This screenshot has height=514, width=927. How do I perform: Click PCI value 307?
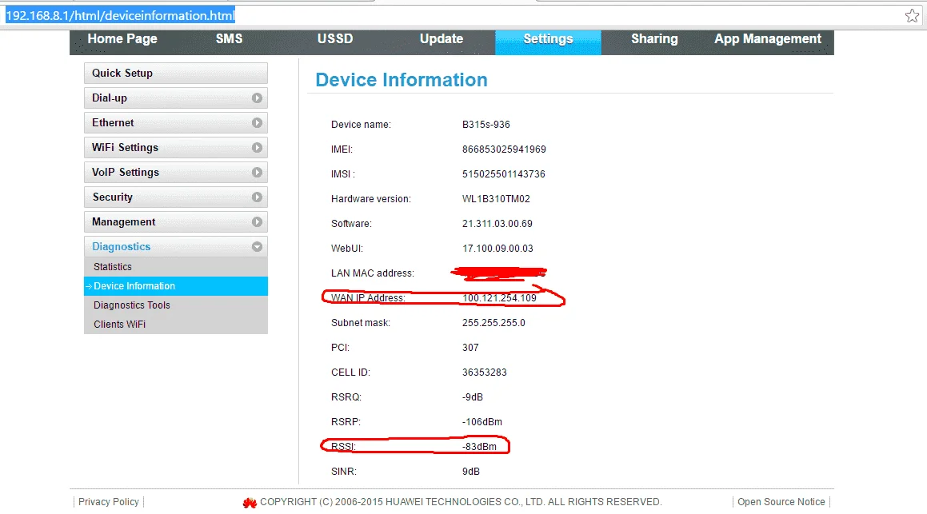pyautogui.click(x=470, y=348)
